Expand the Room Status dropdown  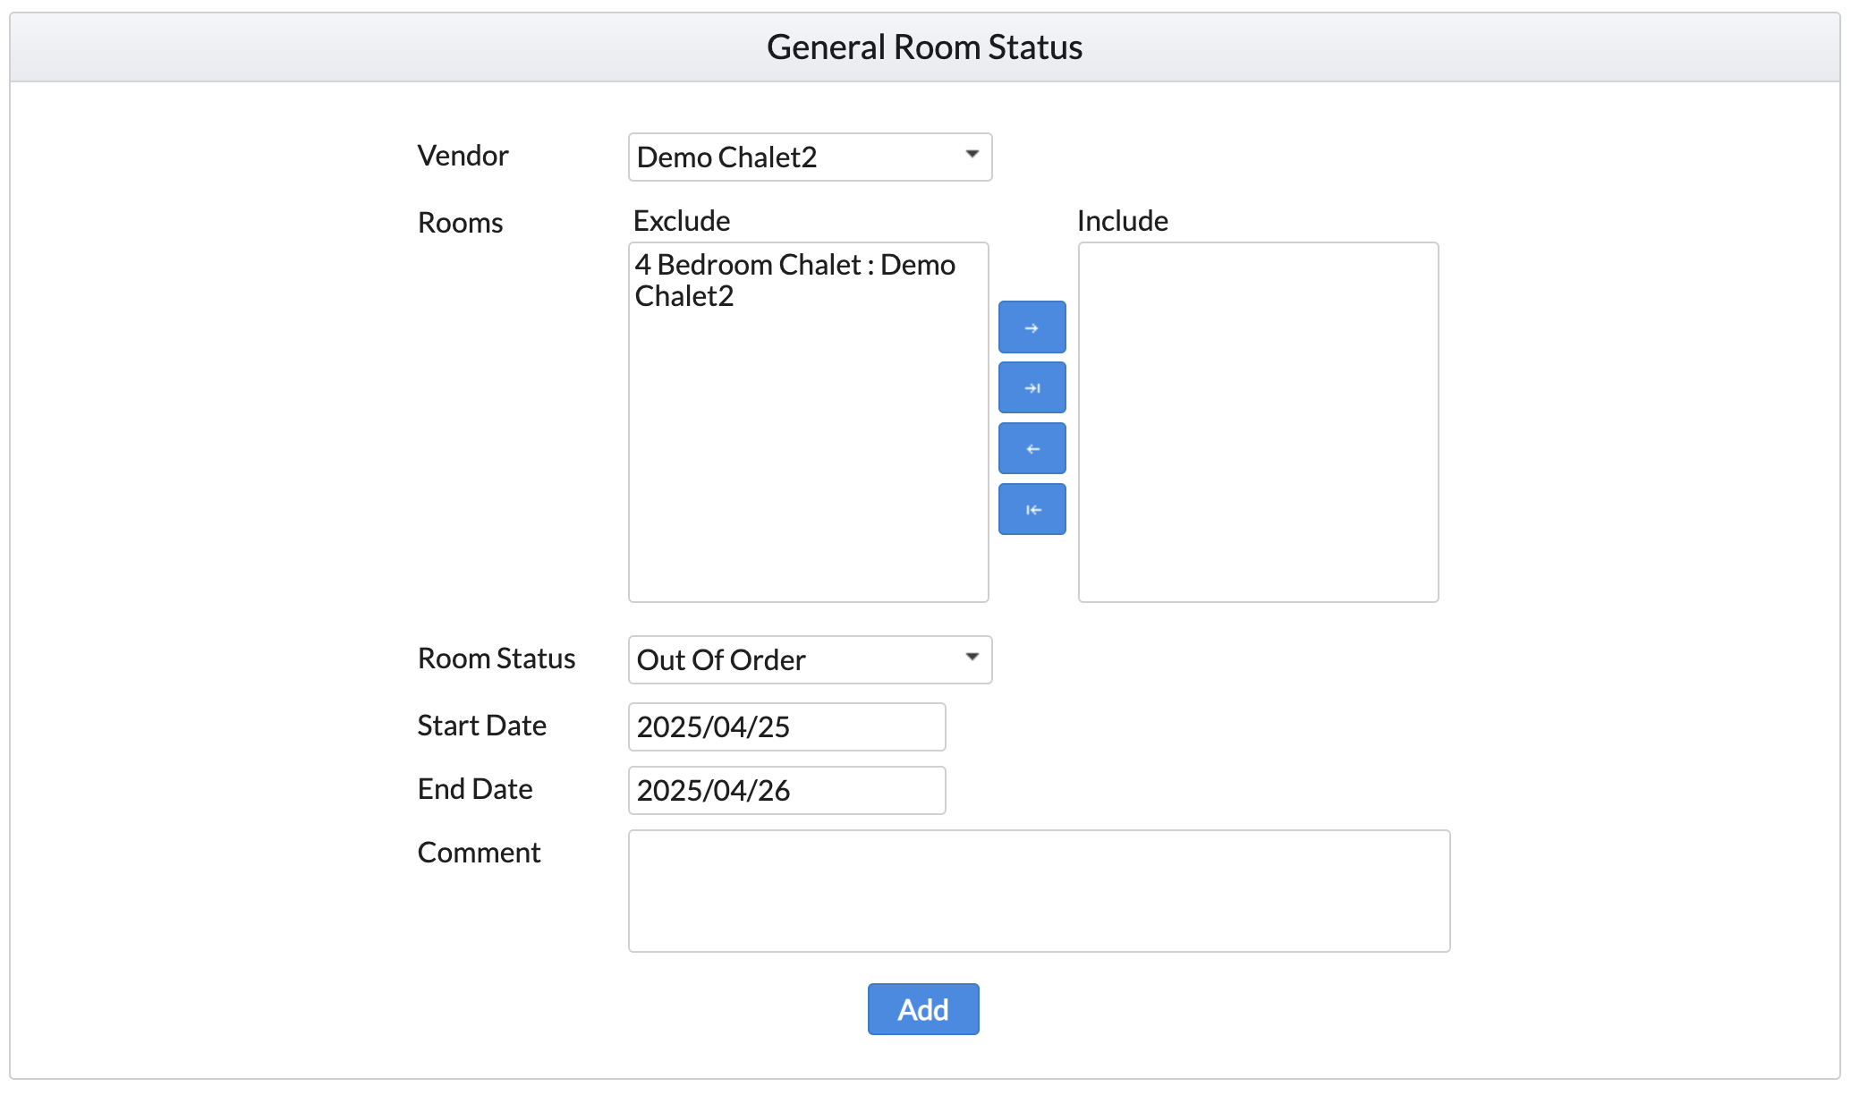click(x=810, y=660)
